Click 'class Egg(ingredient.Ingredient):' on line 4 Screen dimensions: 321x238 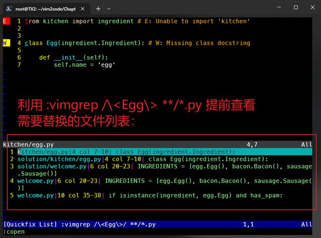pos(84,43)
